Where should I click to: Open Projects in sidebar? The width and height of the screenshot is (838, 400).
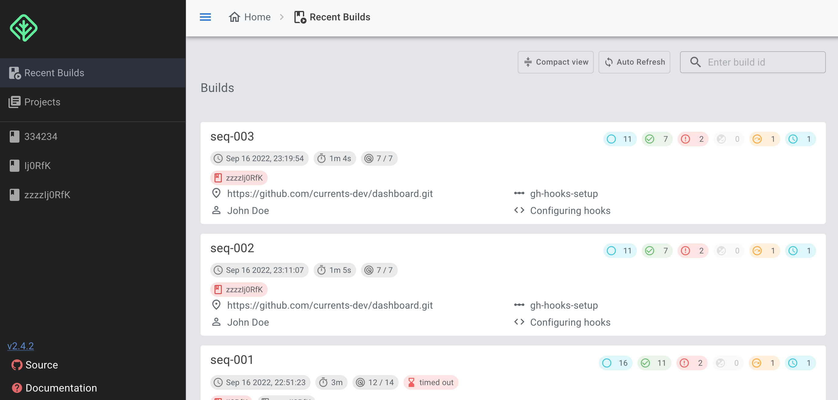[42, 102]
